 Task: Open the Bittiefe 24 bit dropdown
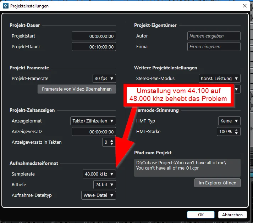click(x=105, y=185)
